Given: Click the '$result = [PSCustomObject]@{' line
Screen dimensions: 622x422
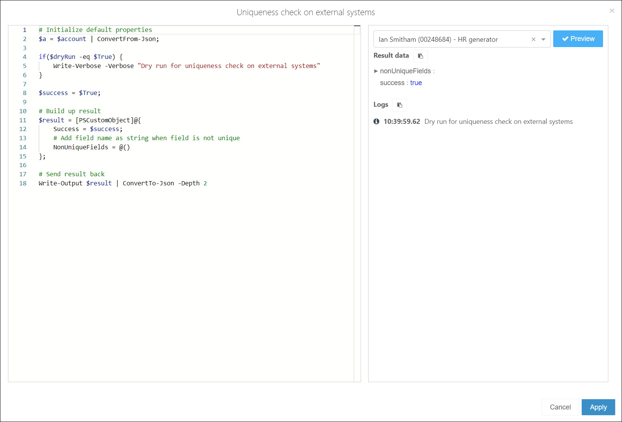Looking at the screenshot, I should point(90,120).
